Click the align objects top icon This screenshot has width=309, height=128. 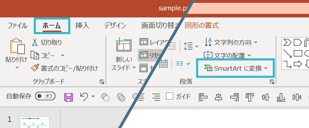point(250,97)
